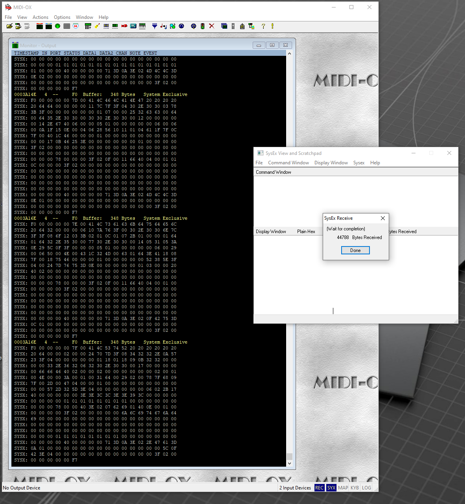Click the red connector plug icon
Screen dimensions: 465x504
124,26
